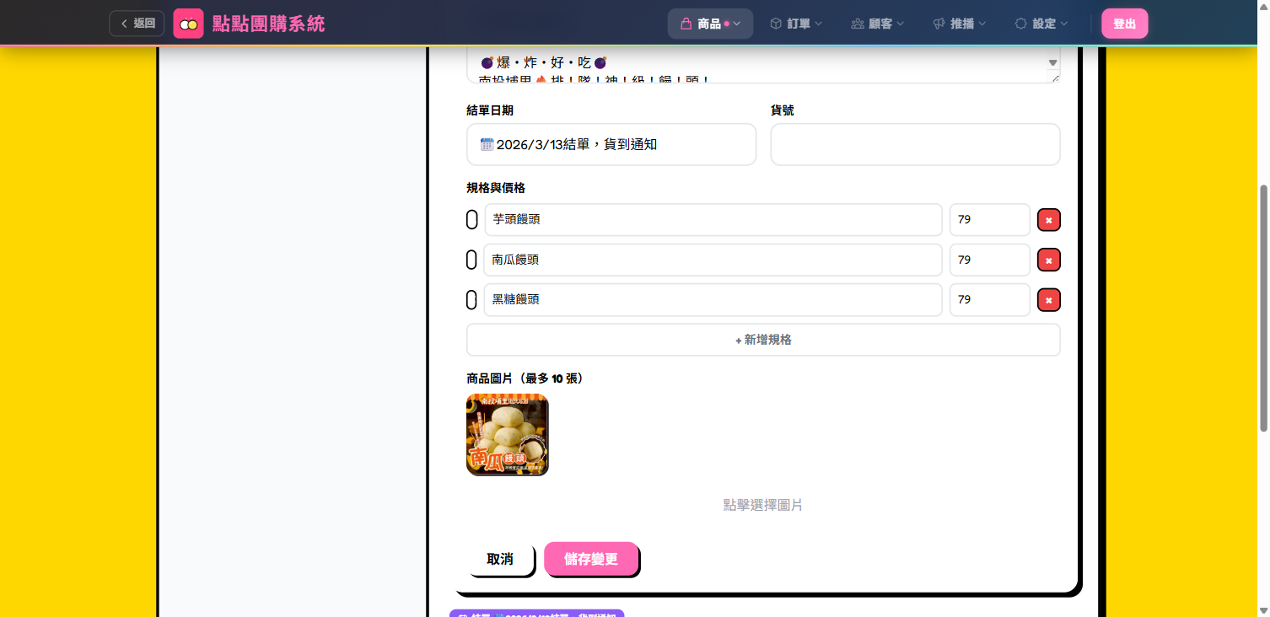Click the back chevron on 返回
The image size is (1270, 617).
coord(123,23)
